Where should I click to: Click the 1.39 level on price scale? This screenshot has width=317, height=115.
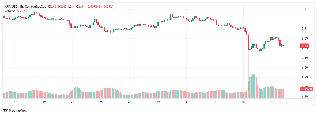(x=304, y=97)
